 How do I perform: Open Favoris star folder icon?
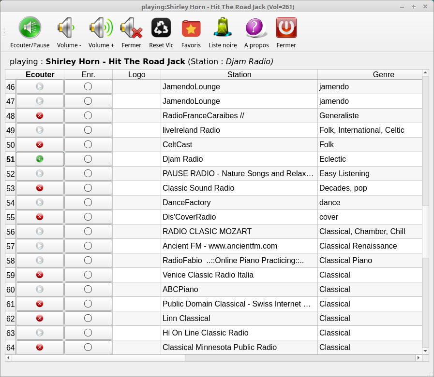coord(191,28)
